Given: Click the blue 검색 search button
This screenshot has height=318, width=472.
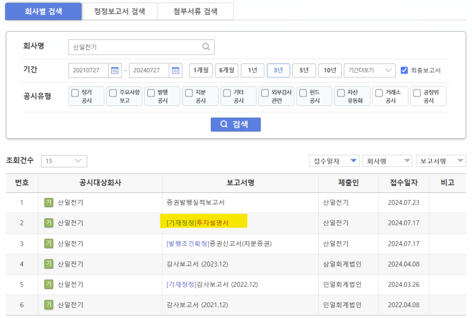Looking at the screenshot, I should point(236,124).
